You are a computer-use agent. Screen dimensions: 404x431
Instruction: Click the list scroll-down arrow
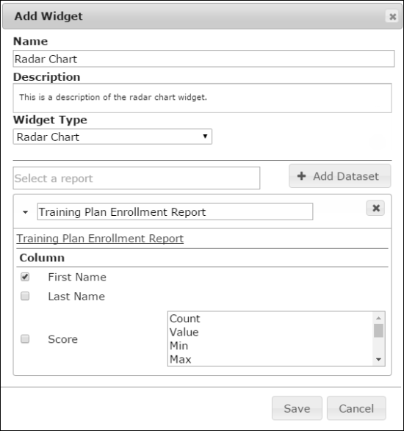click(x=379, y=359)
